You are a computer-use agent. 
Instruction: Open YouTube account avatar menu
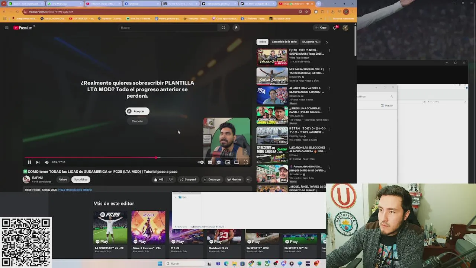coord(345,28)
